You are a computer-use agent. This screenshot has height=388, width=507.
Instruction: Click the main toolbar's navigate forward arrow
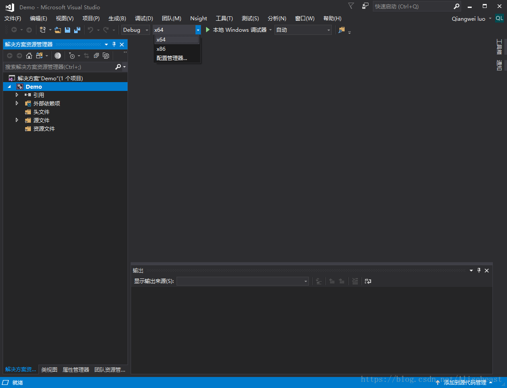pyautogui.click(x=29, y=30)
